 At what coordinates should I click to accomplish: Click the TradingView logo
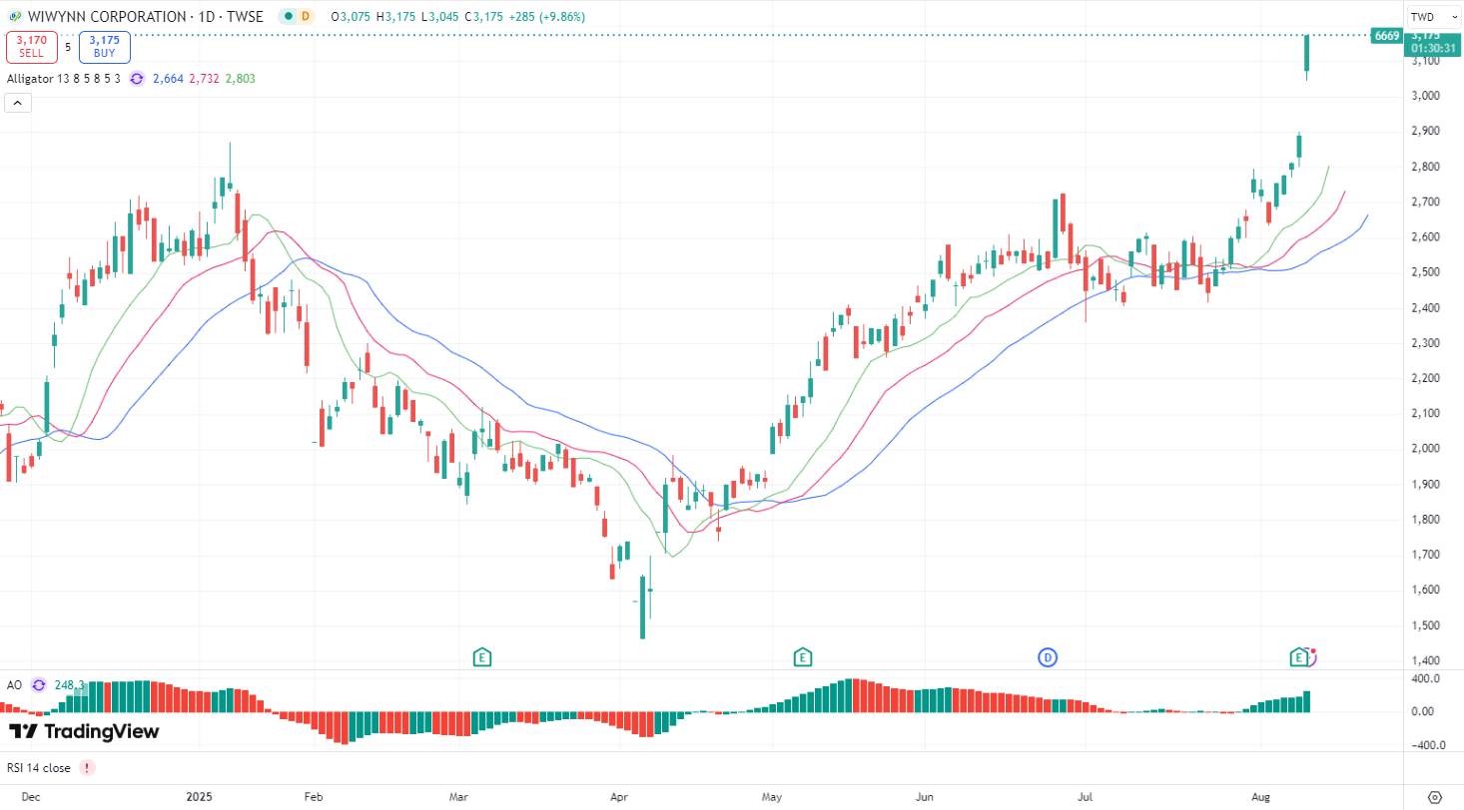(x=84, y=731)
